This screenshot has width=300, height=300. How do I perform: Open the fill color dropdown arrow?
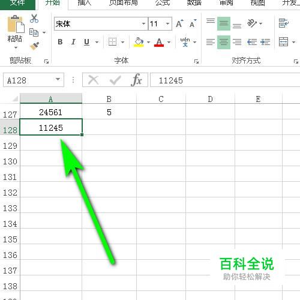[148, 42]
